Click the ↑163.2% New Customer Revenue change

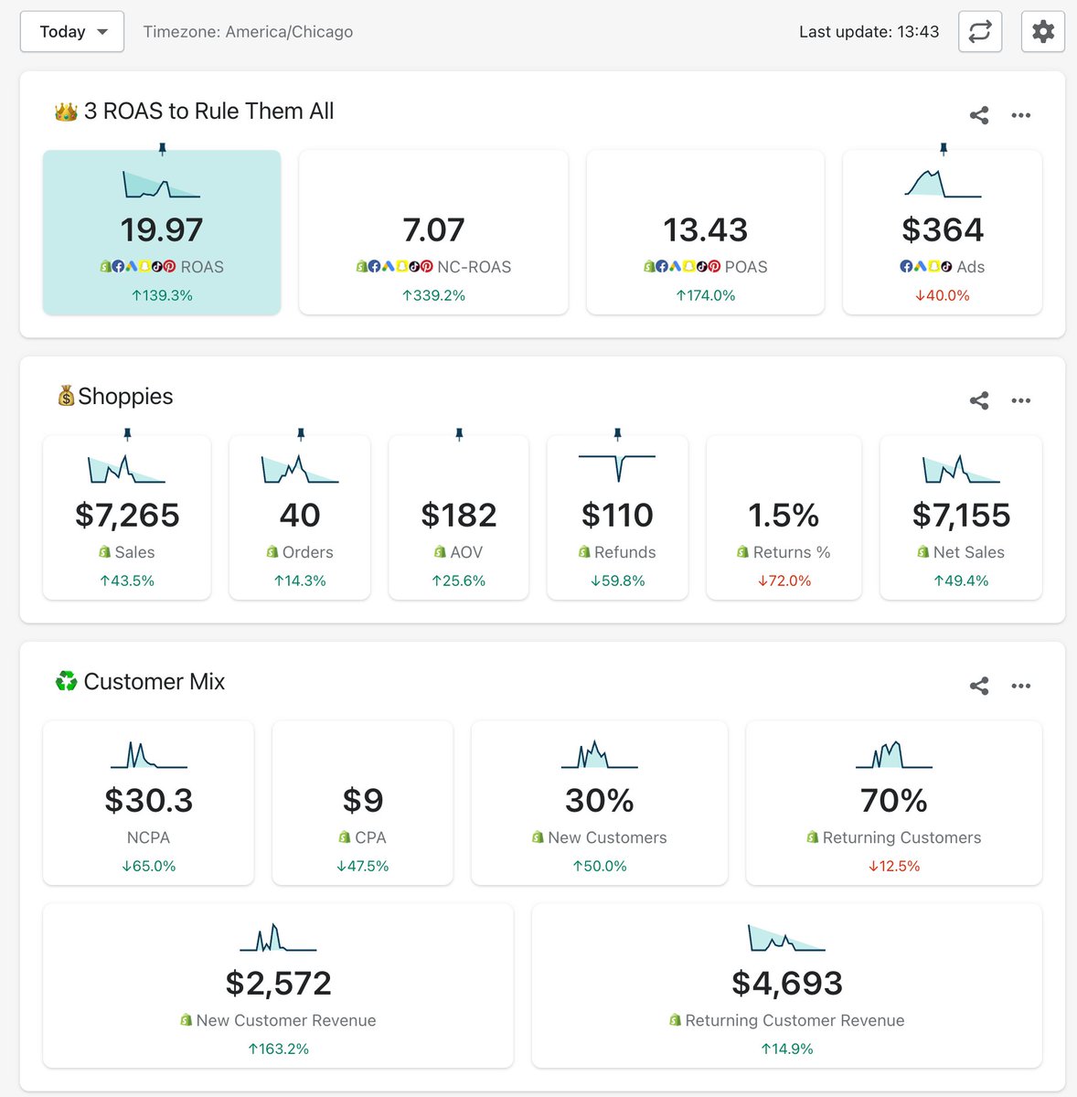coord(279,1049)
